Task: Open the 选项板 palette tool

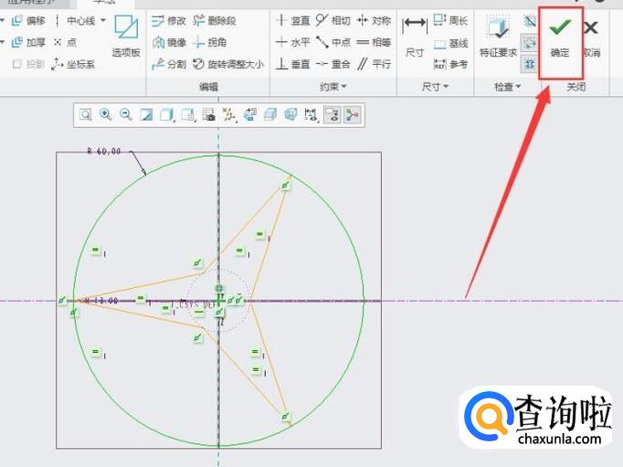Action: pyautogui.click(x=126, y=37)
